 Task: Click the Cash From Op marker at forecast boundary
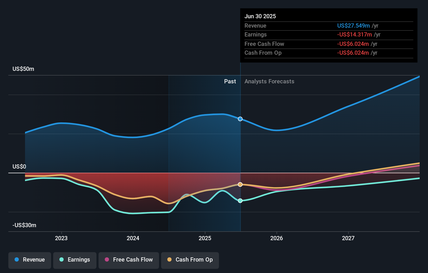tap(240, 184)
